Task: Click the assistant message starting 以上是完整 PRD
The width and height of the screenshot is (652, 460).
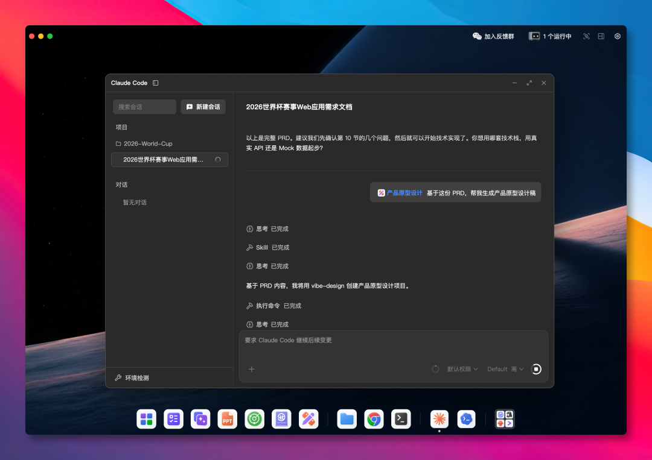Action: pos(391,143)
